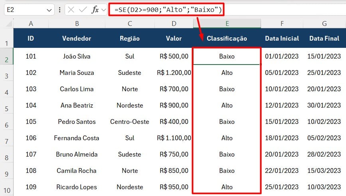Select the Nordeste cell in Ana Beatriz row
The height and width of the screenshot is (196, 346).
pos(130,105)
